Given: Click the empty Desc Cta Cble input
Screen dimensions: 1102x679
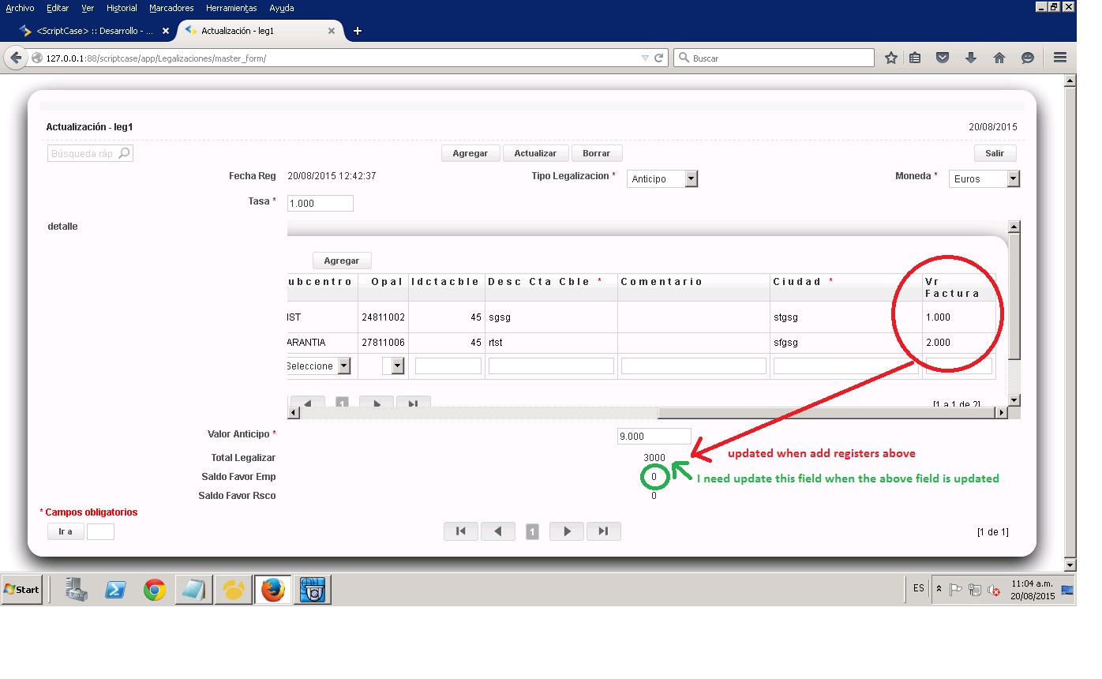Looking at the screenshot, I should point(551,366).
